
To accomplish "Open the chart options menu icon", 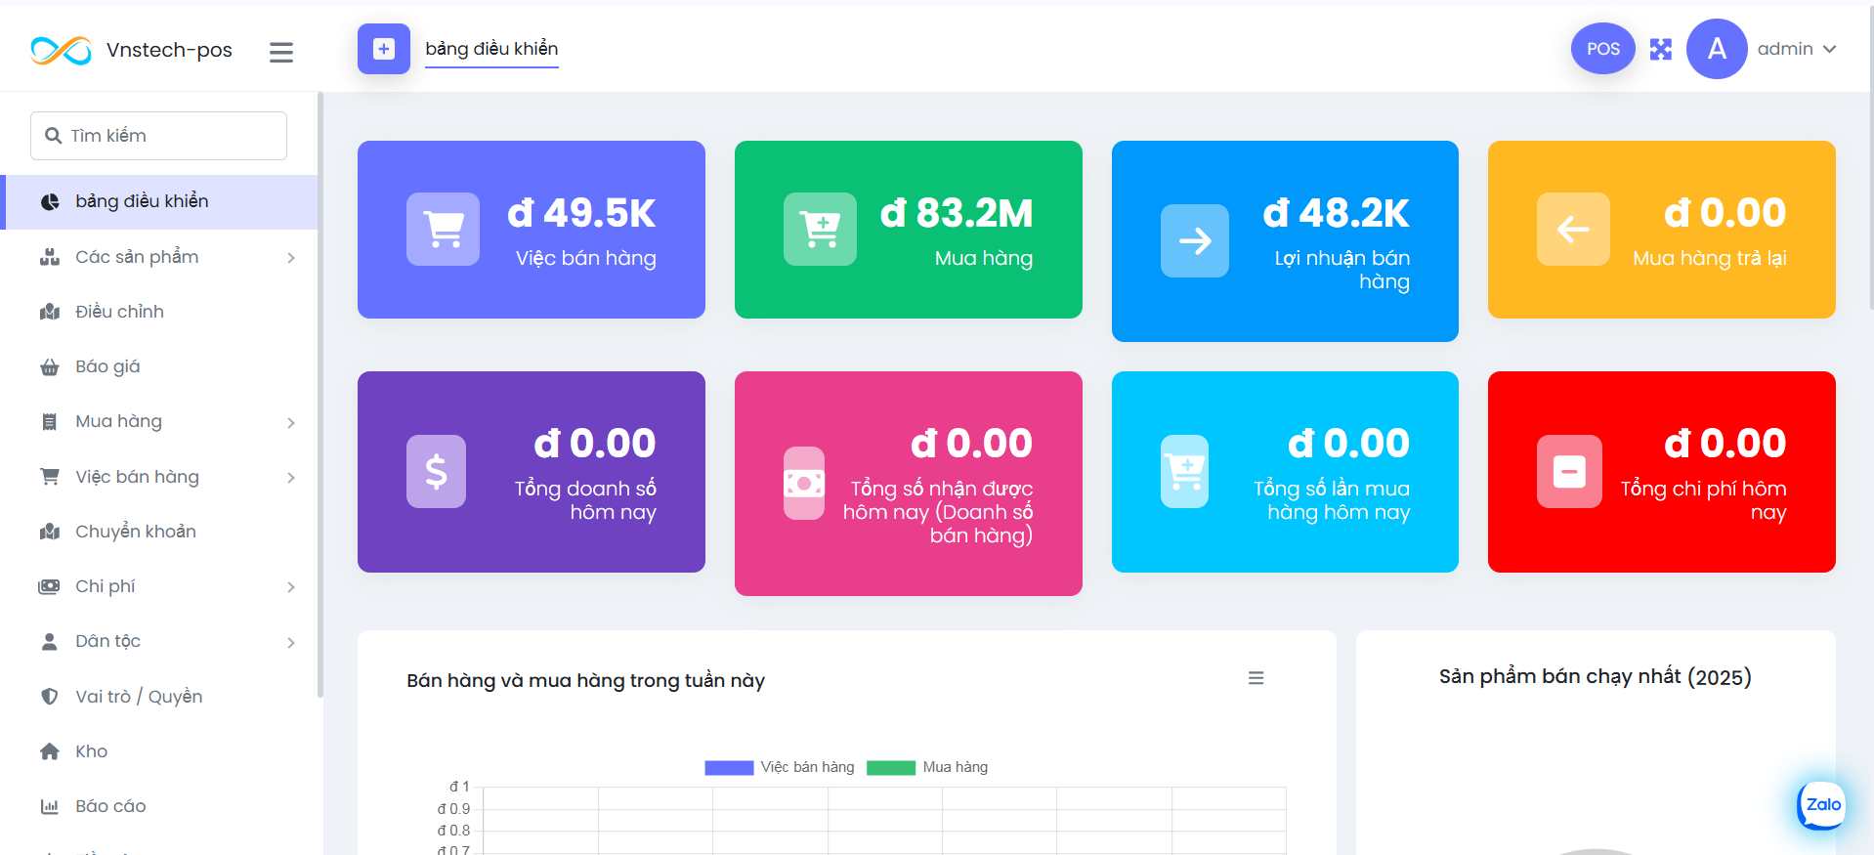I will [x=1256, y=678].
